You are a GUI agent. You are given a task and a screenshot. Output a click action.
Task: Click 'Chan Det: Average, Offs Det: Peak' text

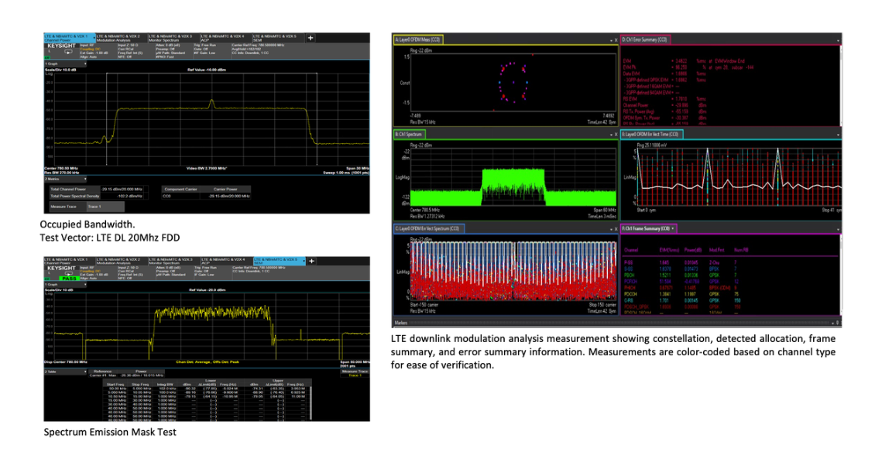tap(208, 362)
